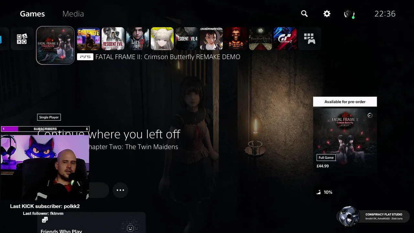This screenshot has height=233, width=414.
Task: Open the Search magnifier icon
Action: click(x=304, y=14)
